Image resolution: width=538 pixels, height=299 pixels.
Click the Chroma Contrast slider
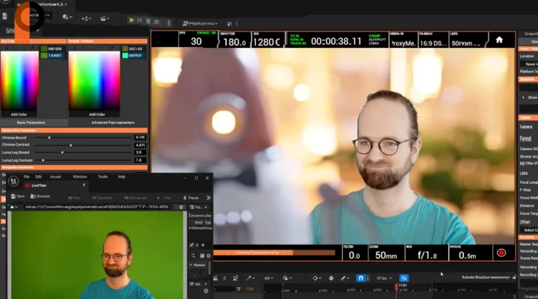tap(84, 145)
